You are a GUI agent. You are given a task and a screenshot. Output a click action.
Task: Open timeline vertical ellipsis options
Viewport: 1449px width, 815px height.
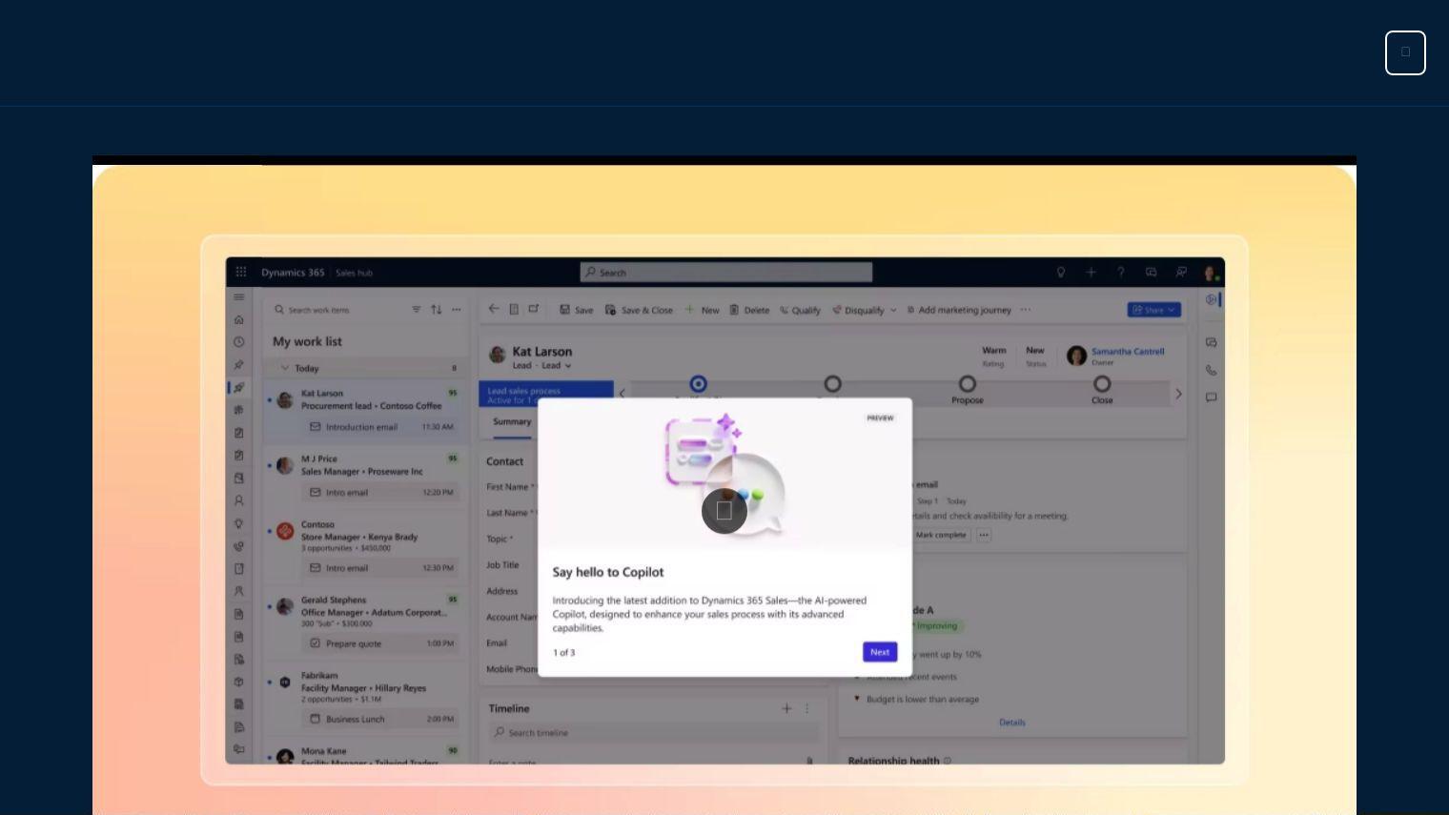coord(806,708)
